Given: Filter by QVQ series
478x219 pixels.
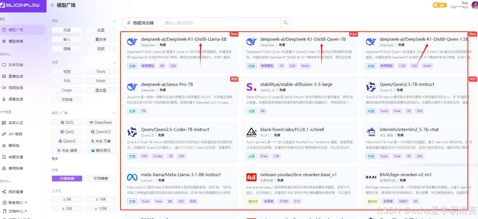Looking at the screenshot, I should click(x=67, y=122).
